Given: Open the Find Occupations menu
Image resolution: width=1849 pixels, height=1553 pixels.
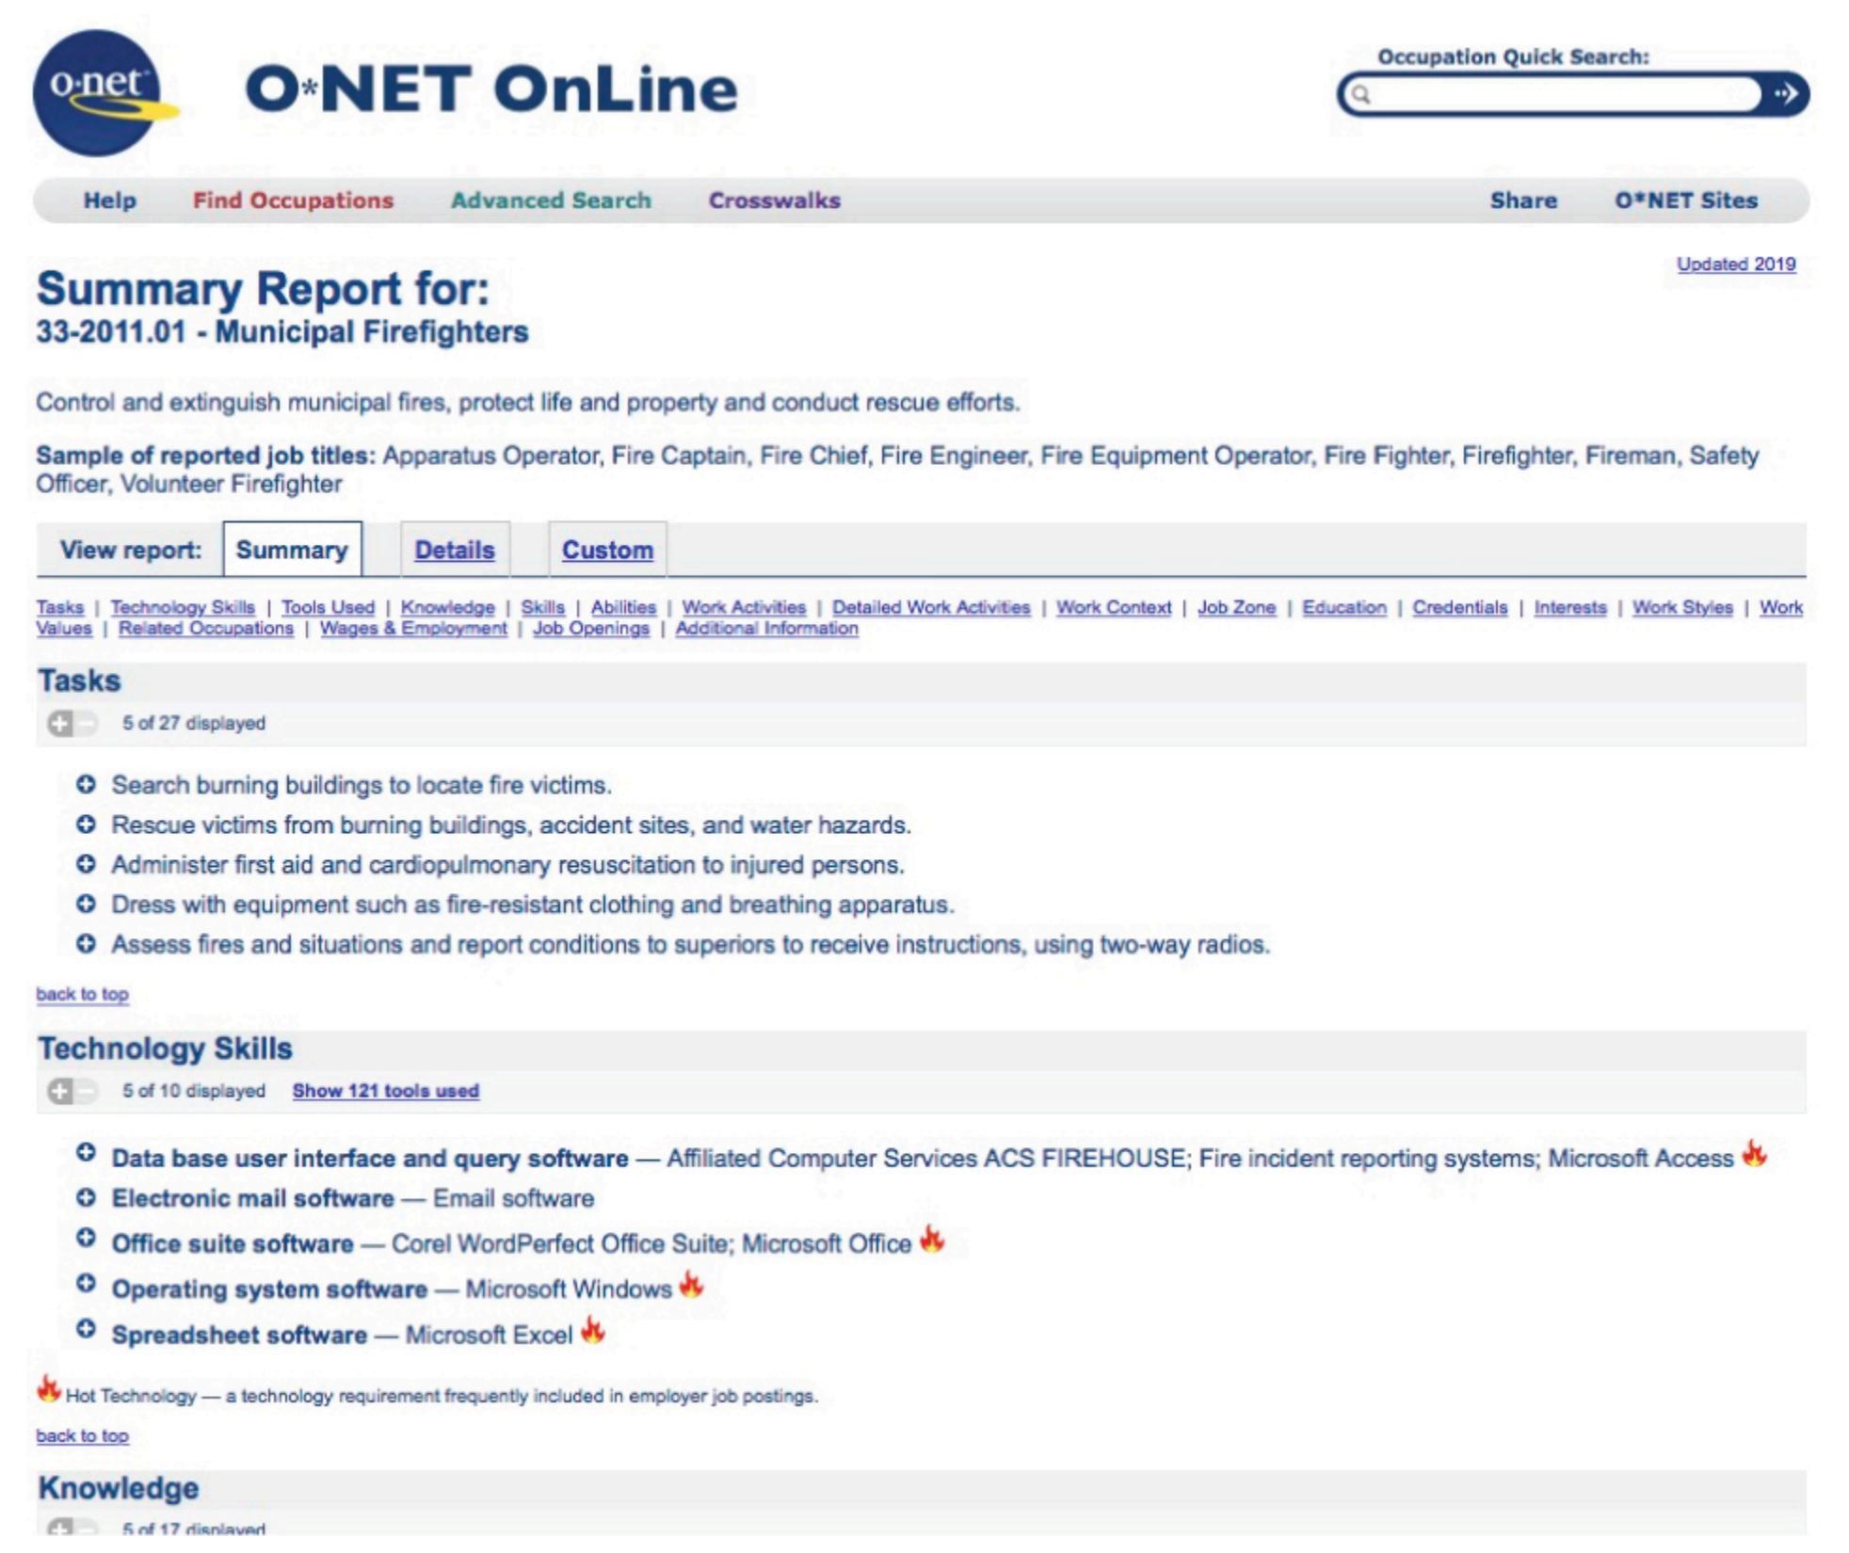Looking at the screenshot, I should pos(293,200).
